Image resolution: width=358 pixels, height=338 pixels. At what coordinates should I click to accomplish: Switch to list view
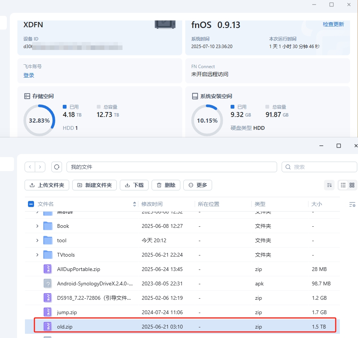[x=343, y=185]
